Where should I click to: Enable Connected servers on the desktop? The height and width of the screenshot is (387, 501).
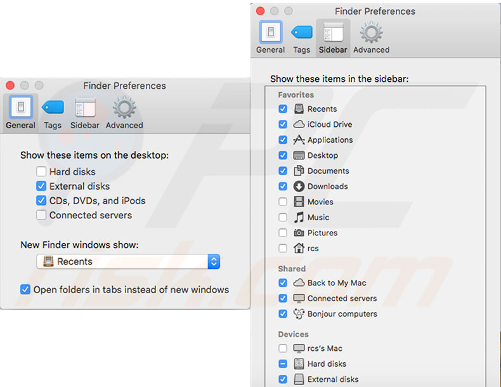pyautogui.click(x=41, y=215)
